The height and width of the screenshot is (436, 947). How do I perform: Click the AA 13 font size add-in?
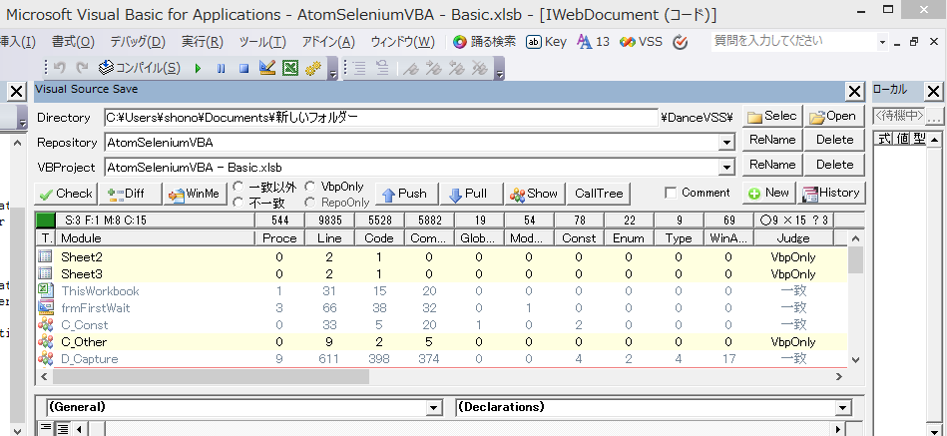pos(593,42)
